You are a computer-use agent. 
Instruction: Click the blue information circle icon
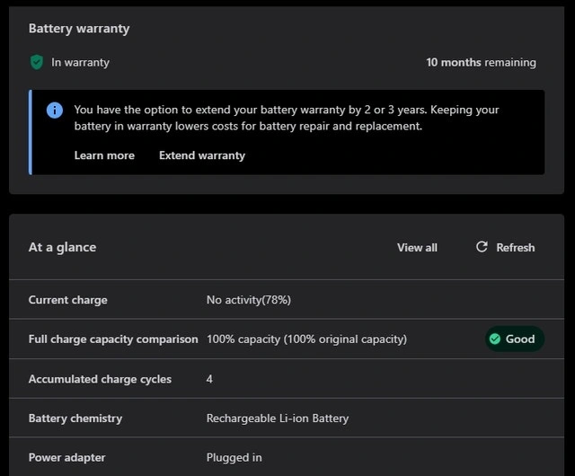(x=55, y=110)
